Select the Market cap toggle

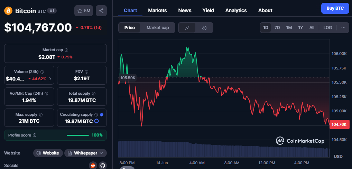(158, 28)
